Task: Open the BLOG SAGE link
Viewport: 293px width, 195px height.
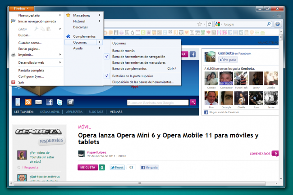Action: click(96, 112)
